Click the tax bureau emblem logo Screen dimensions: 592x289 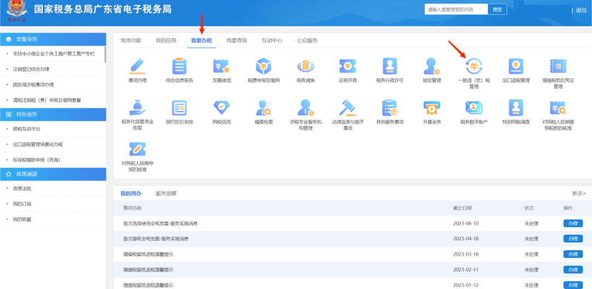16,11
